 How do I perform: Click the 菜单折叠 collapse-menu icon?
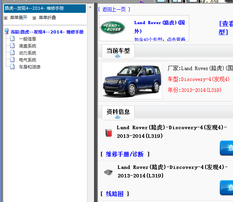coord(34,18)
